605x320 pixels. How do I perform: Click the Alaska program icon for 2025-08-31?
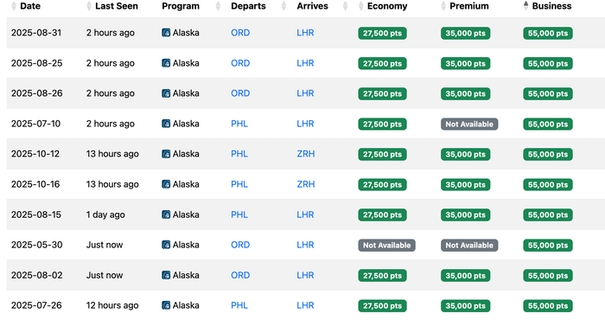click(166, 33)
